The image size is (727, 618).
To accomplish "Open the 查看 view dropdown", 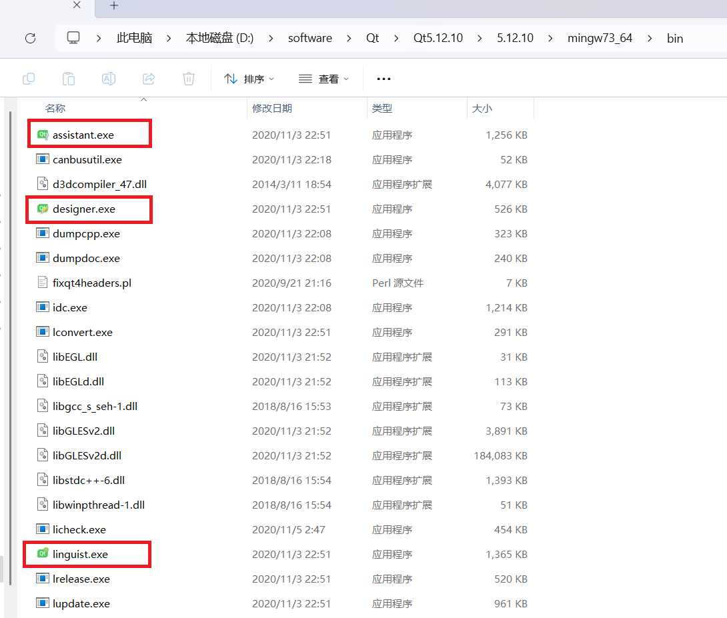I will (323, 79).
